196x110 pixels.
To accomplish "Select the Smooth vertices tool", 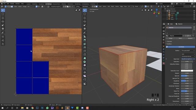I will [85, 65].
